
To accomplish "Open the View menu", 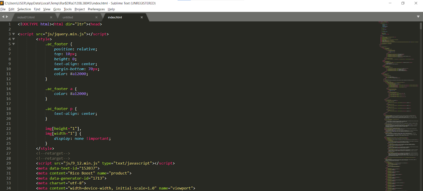I will pyautogui.click(x=47, y=9).
